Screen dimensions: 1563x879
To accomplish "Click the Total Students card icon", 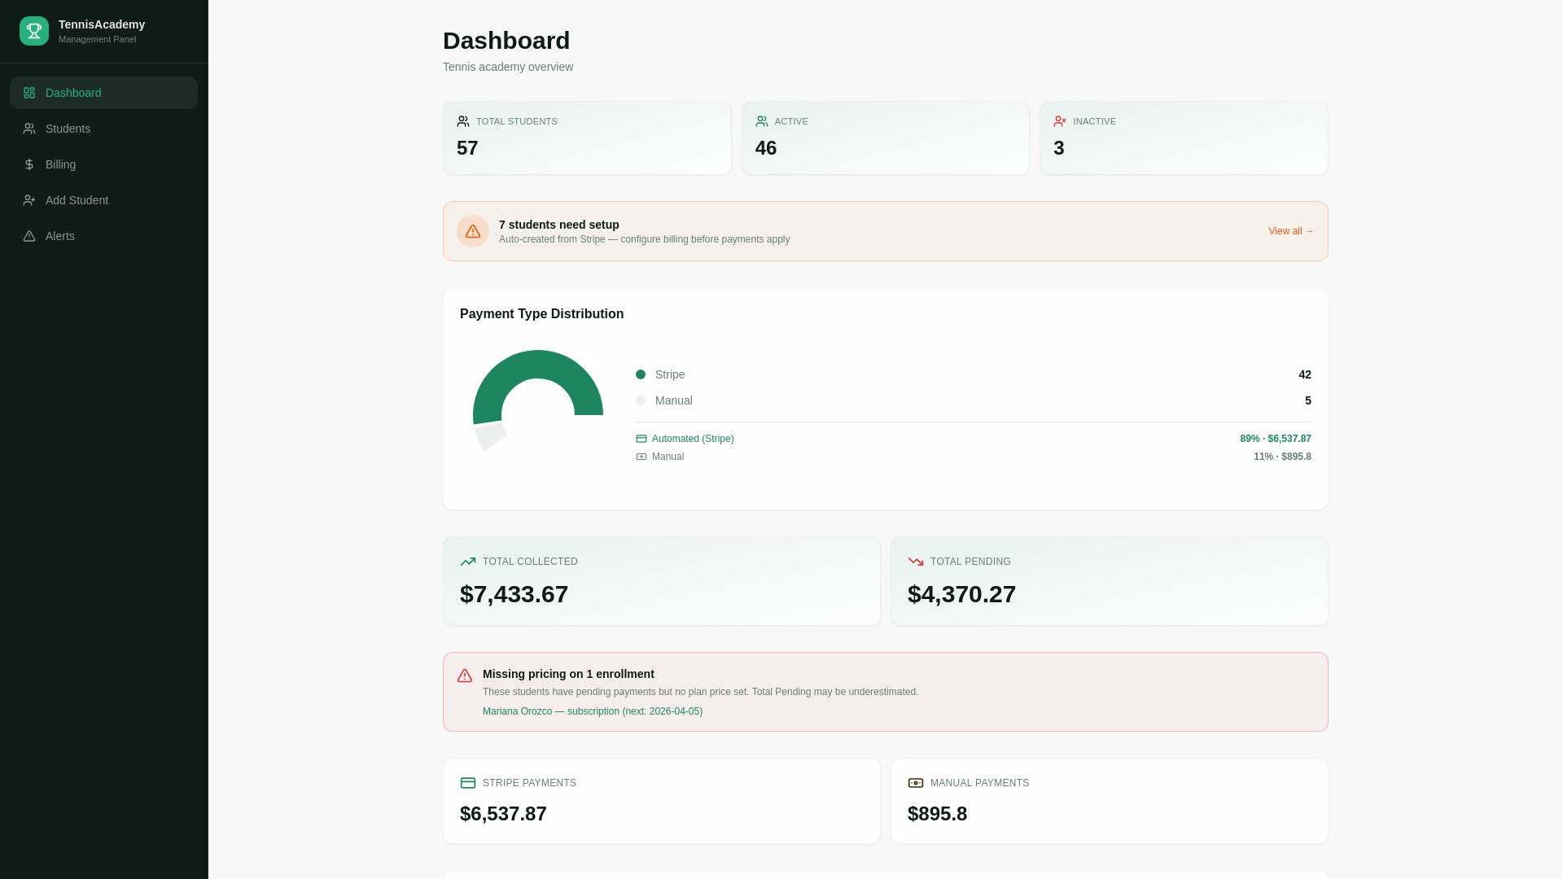I will (463, 121).
